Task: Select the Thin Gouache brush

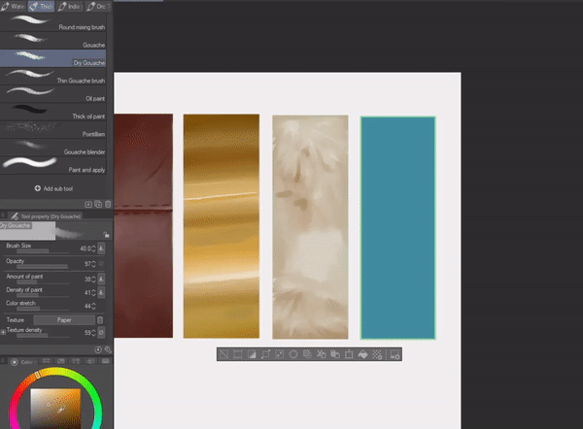Action: 53,76
